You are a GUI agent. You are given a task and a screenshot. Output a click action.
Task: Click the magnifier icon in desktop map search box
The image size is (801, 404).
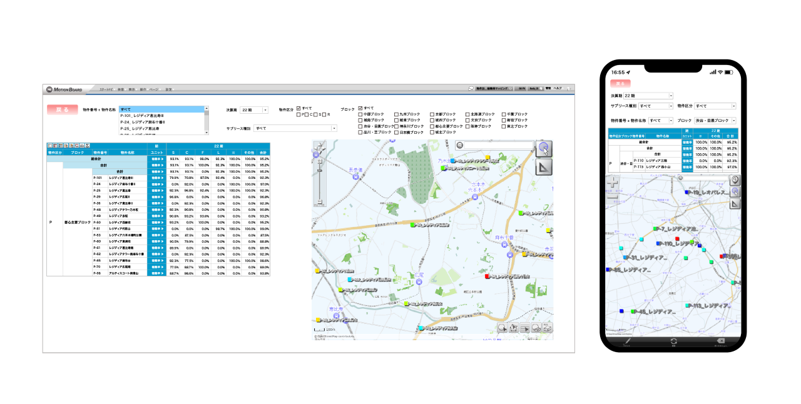tap(460, 145)
